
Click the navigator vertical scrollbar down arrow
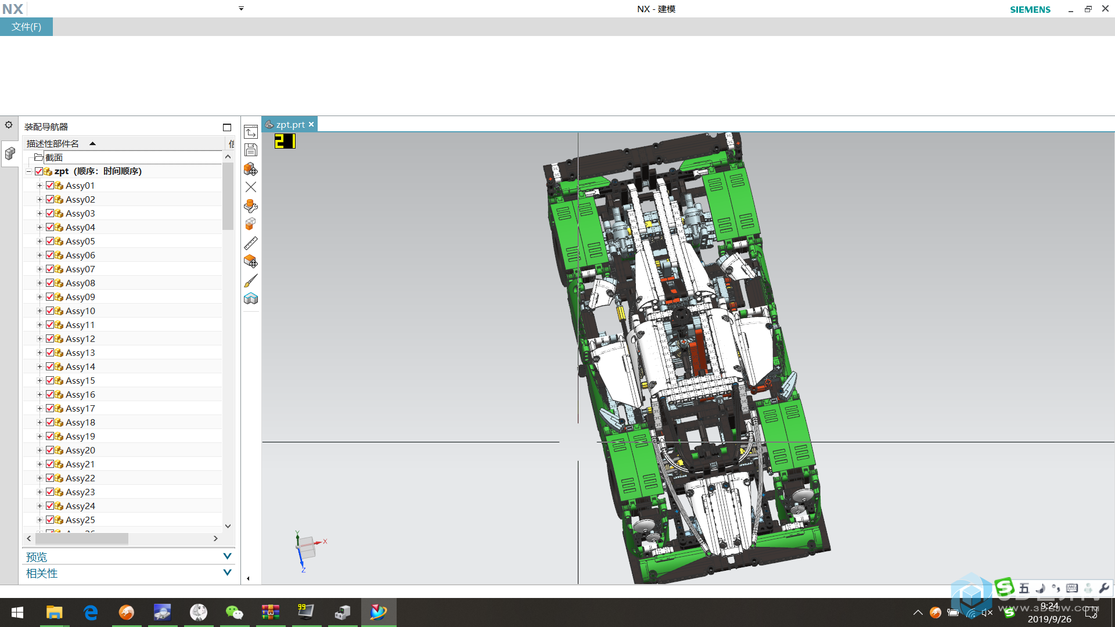pos(228,526)
